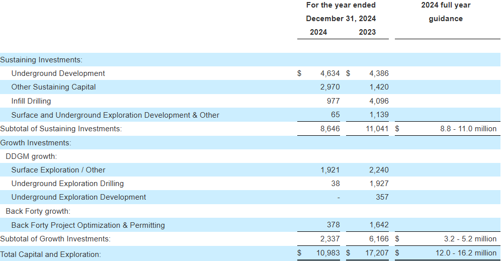Select the sustaining guidance "8.8 - 11.0 million"
The width and height of the screenshot is (502, 261).
point(468,129)
